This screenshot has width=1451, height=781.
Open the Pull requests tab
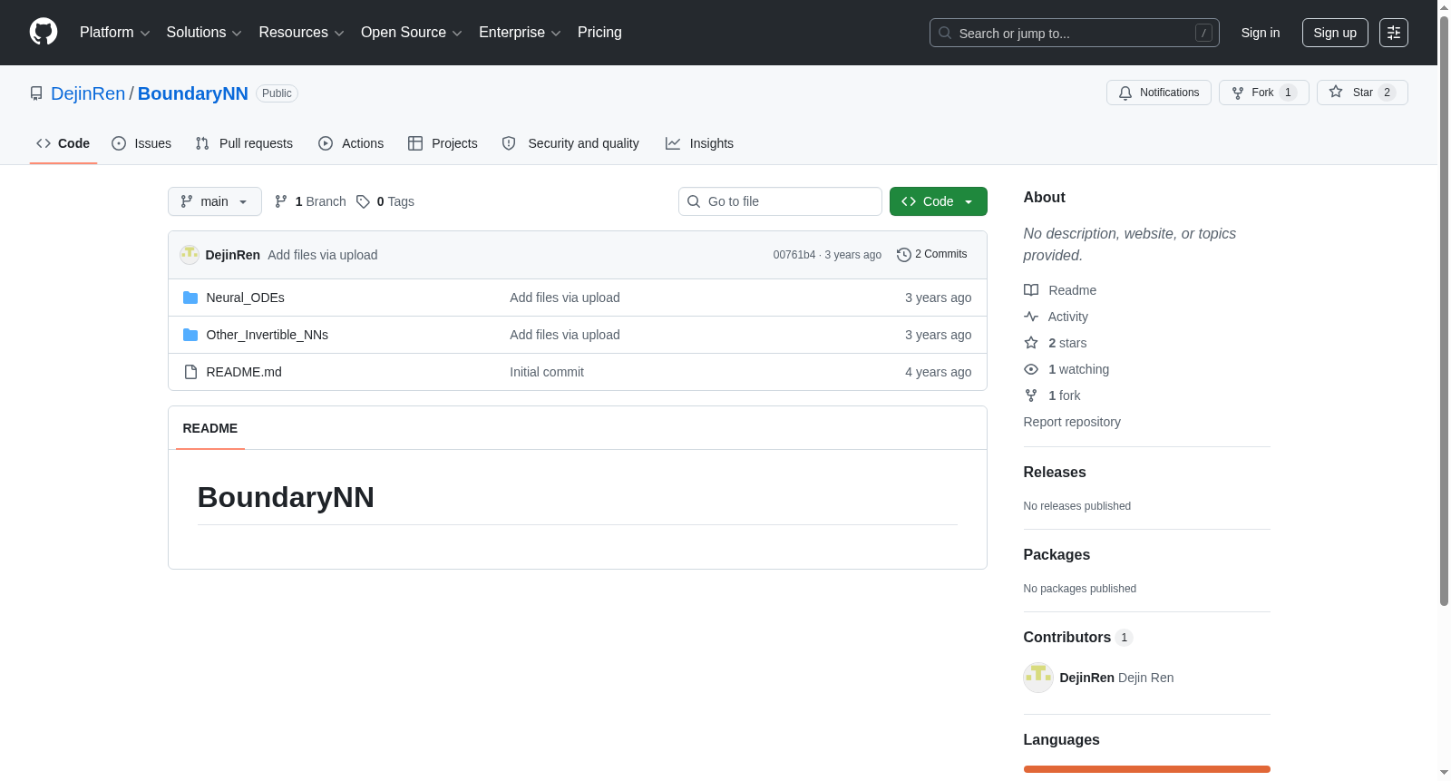(x=244, y=143)
